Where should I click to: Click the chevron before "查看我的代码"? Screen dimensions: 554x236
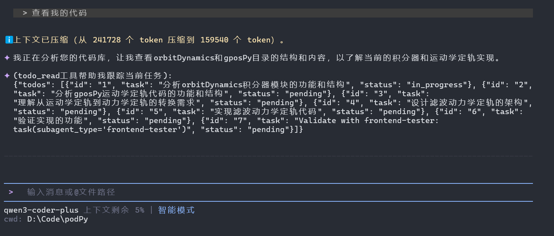click(x=25, y=13)
